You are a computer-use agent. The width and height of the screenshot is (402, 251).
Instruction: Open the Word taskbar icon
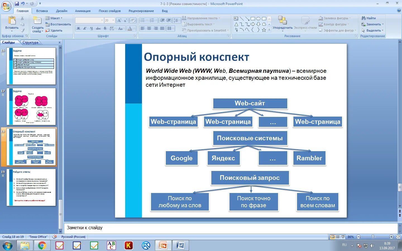click(x=181, y=245)
